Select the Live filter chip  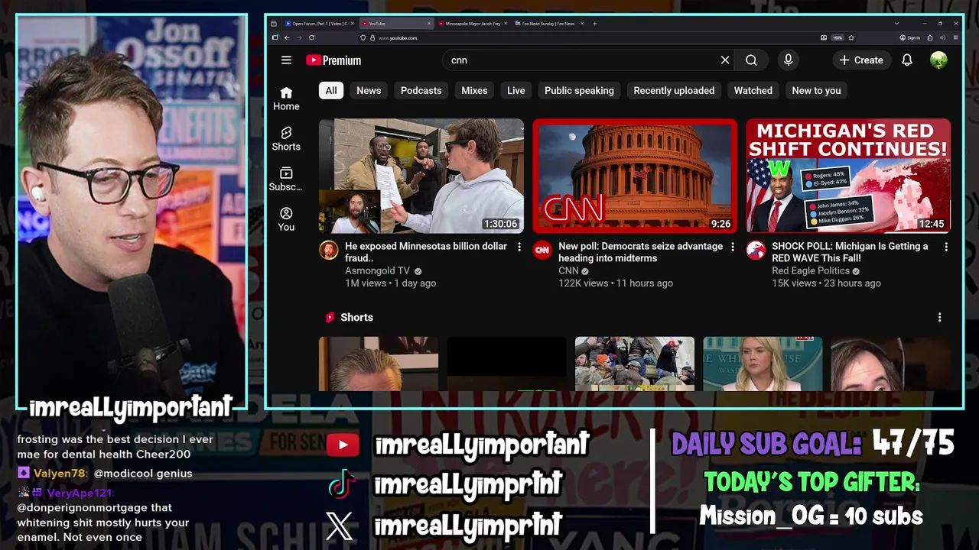point(516,90)
